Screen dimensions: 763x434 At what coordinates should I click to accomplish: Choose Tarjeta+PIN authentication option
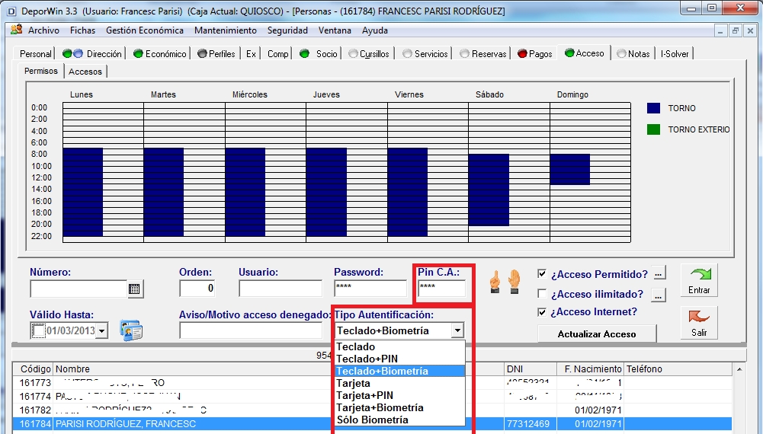click(x=399, y=395)
